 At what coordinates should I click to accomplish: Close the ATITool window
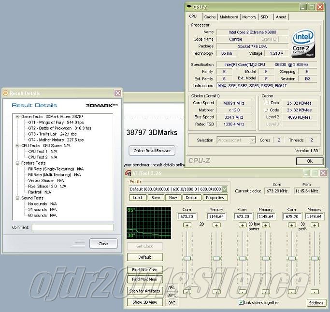tap(323, 173)
